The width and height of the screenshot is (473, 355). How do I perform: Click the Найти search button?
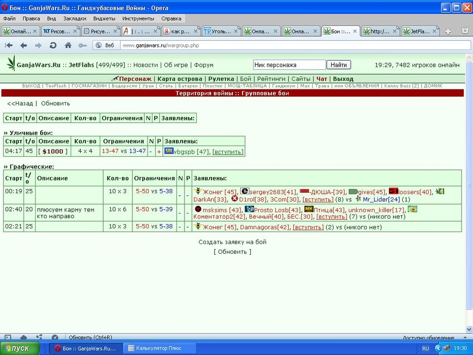[x=338, y=65]
